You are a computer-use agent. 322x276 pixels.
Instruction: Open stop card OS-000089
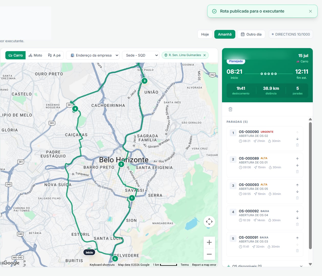265,165
